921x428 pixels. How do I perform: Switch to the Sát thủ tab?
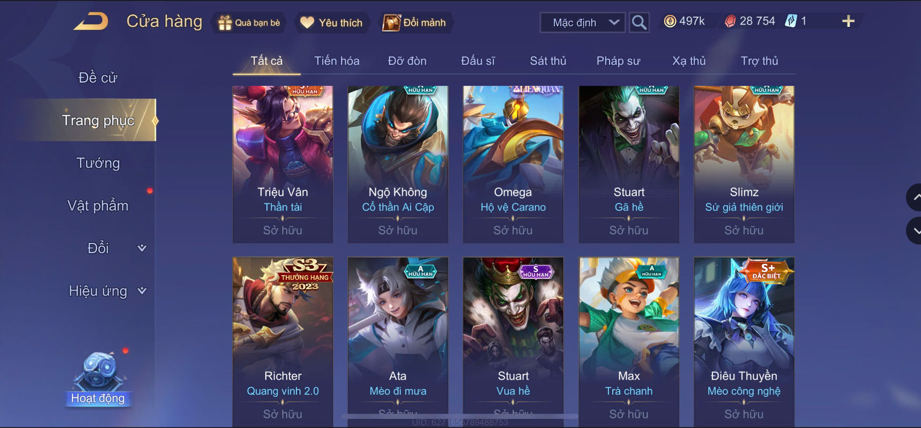click(x=548, y=61)
